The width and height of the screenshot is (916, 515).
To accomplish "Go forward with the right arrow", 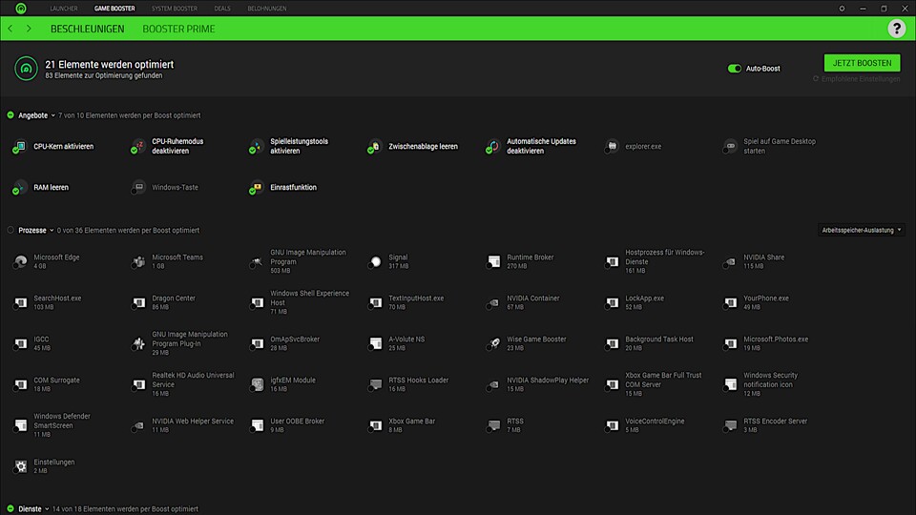I will [x=29, y=28].
